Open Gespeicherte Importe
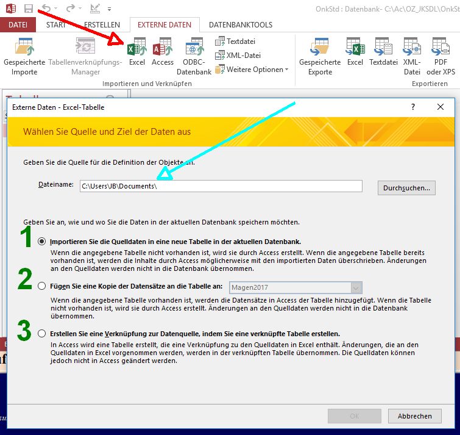Image resolution: width=460 pixels, height=435 pixels. pos(24,56)
